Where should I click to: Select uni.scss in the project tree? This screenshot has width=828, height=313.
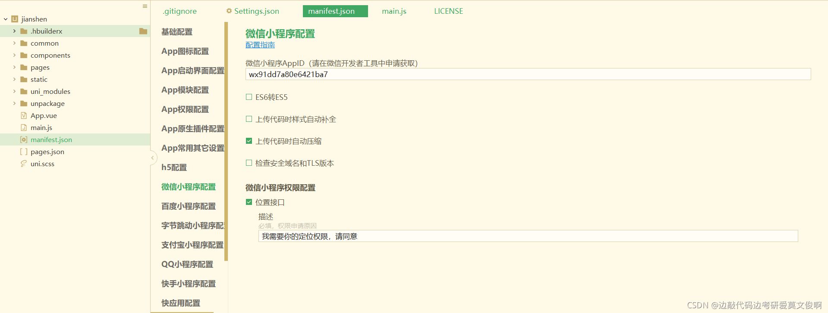[x=42, y=164]
